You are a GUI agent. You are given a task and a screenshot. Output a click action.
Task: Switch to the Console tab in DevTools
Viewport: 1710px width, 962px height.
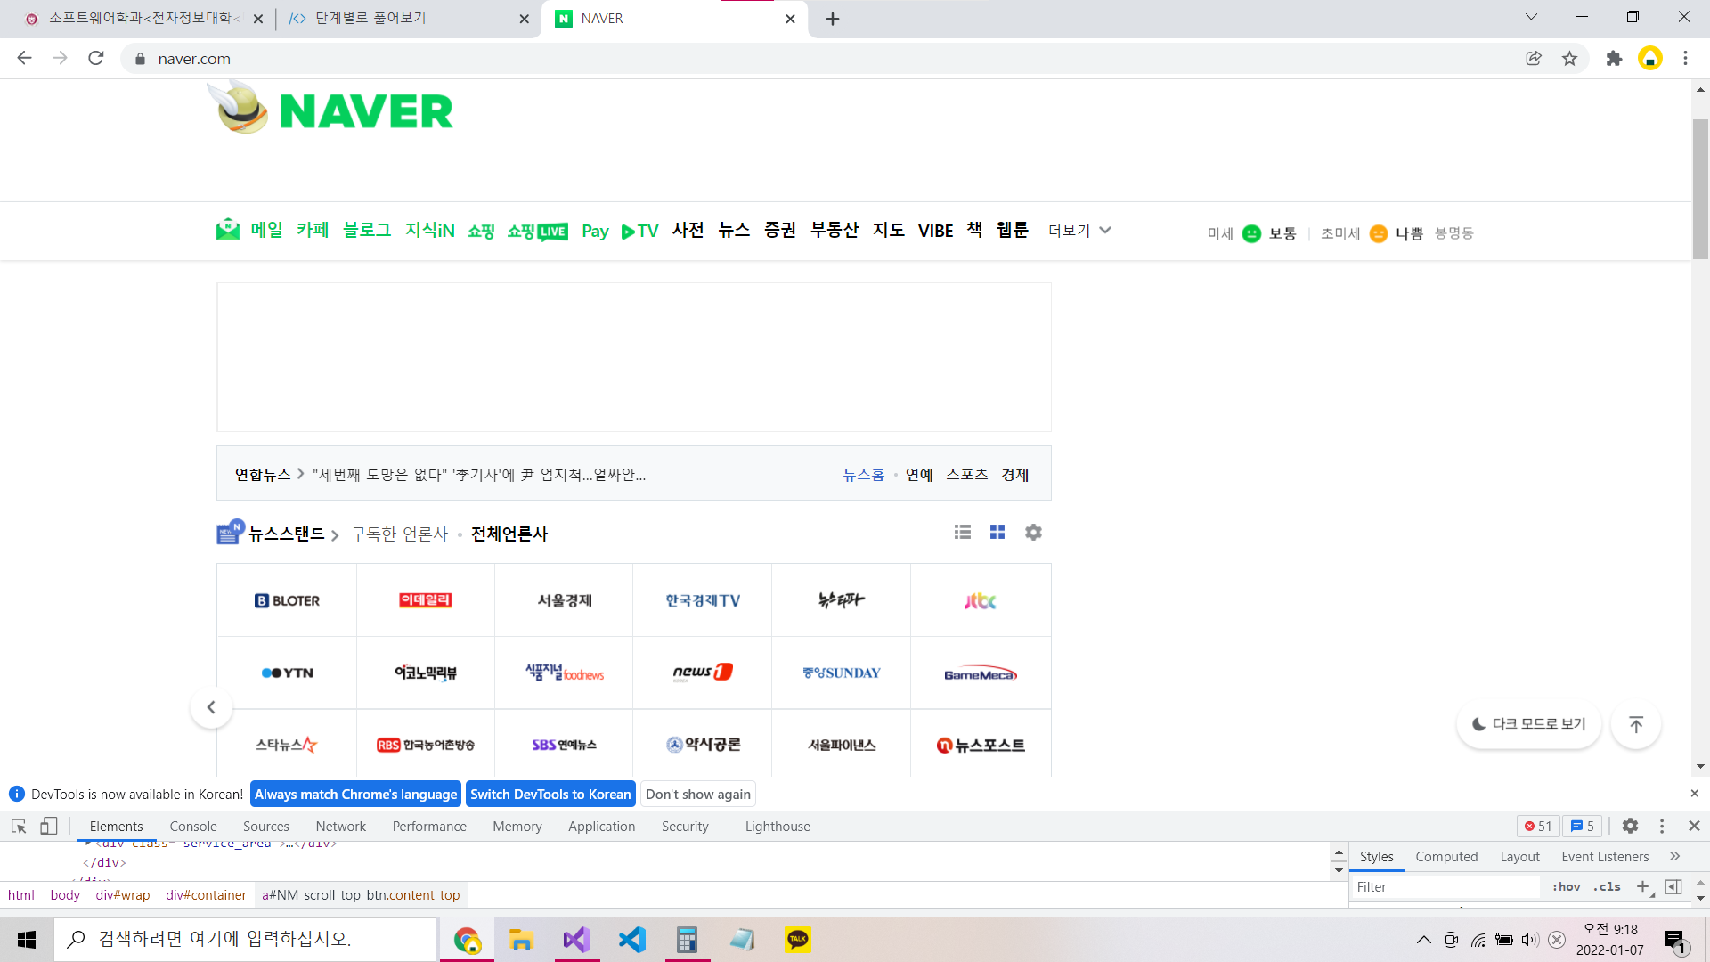click(193, 826)
